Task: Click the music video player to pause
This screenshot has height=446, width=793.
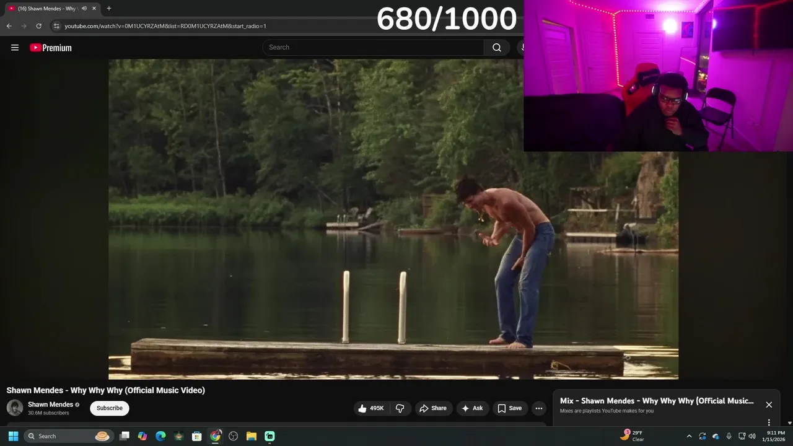Action: pos(393,219)
